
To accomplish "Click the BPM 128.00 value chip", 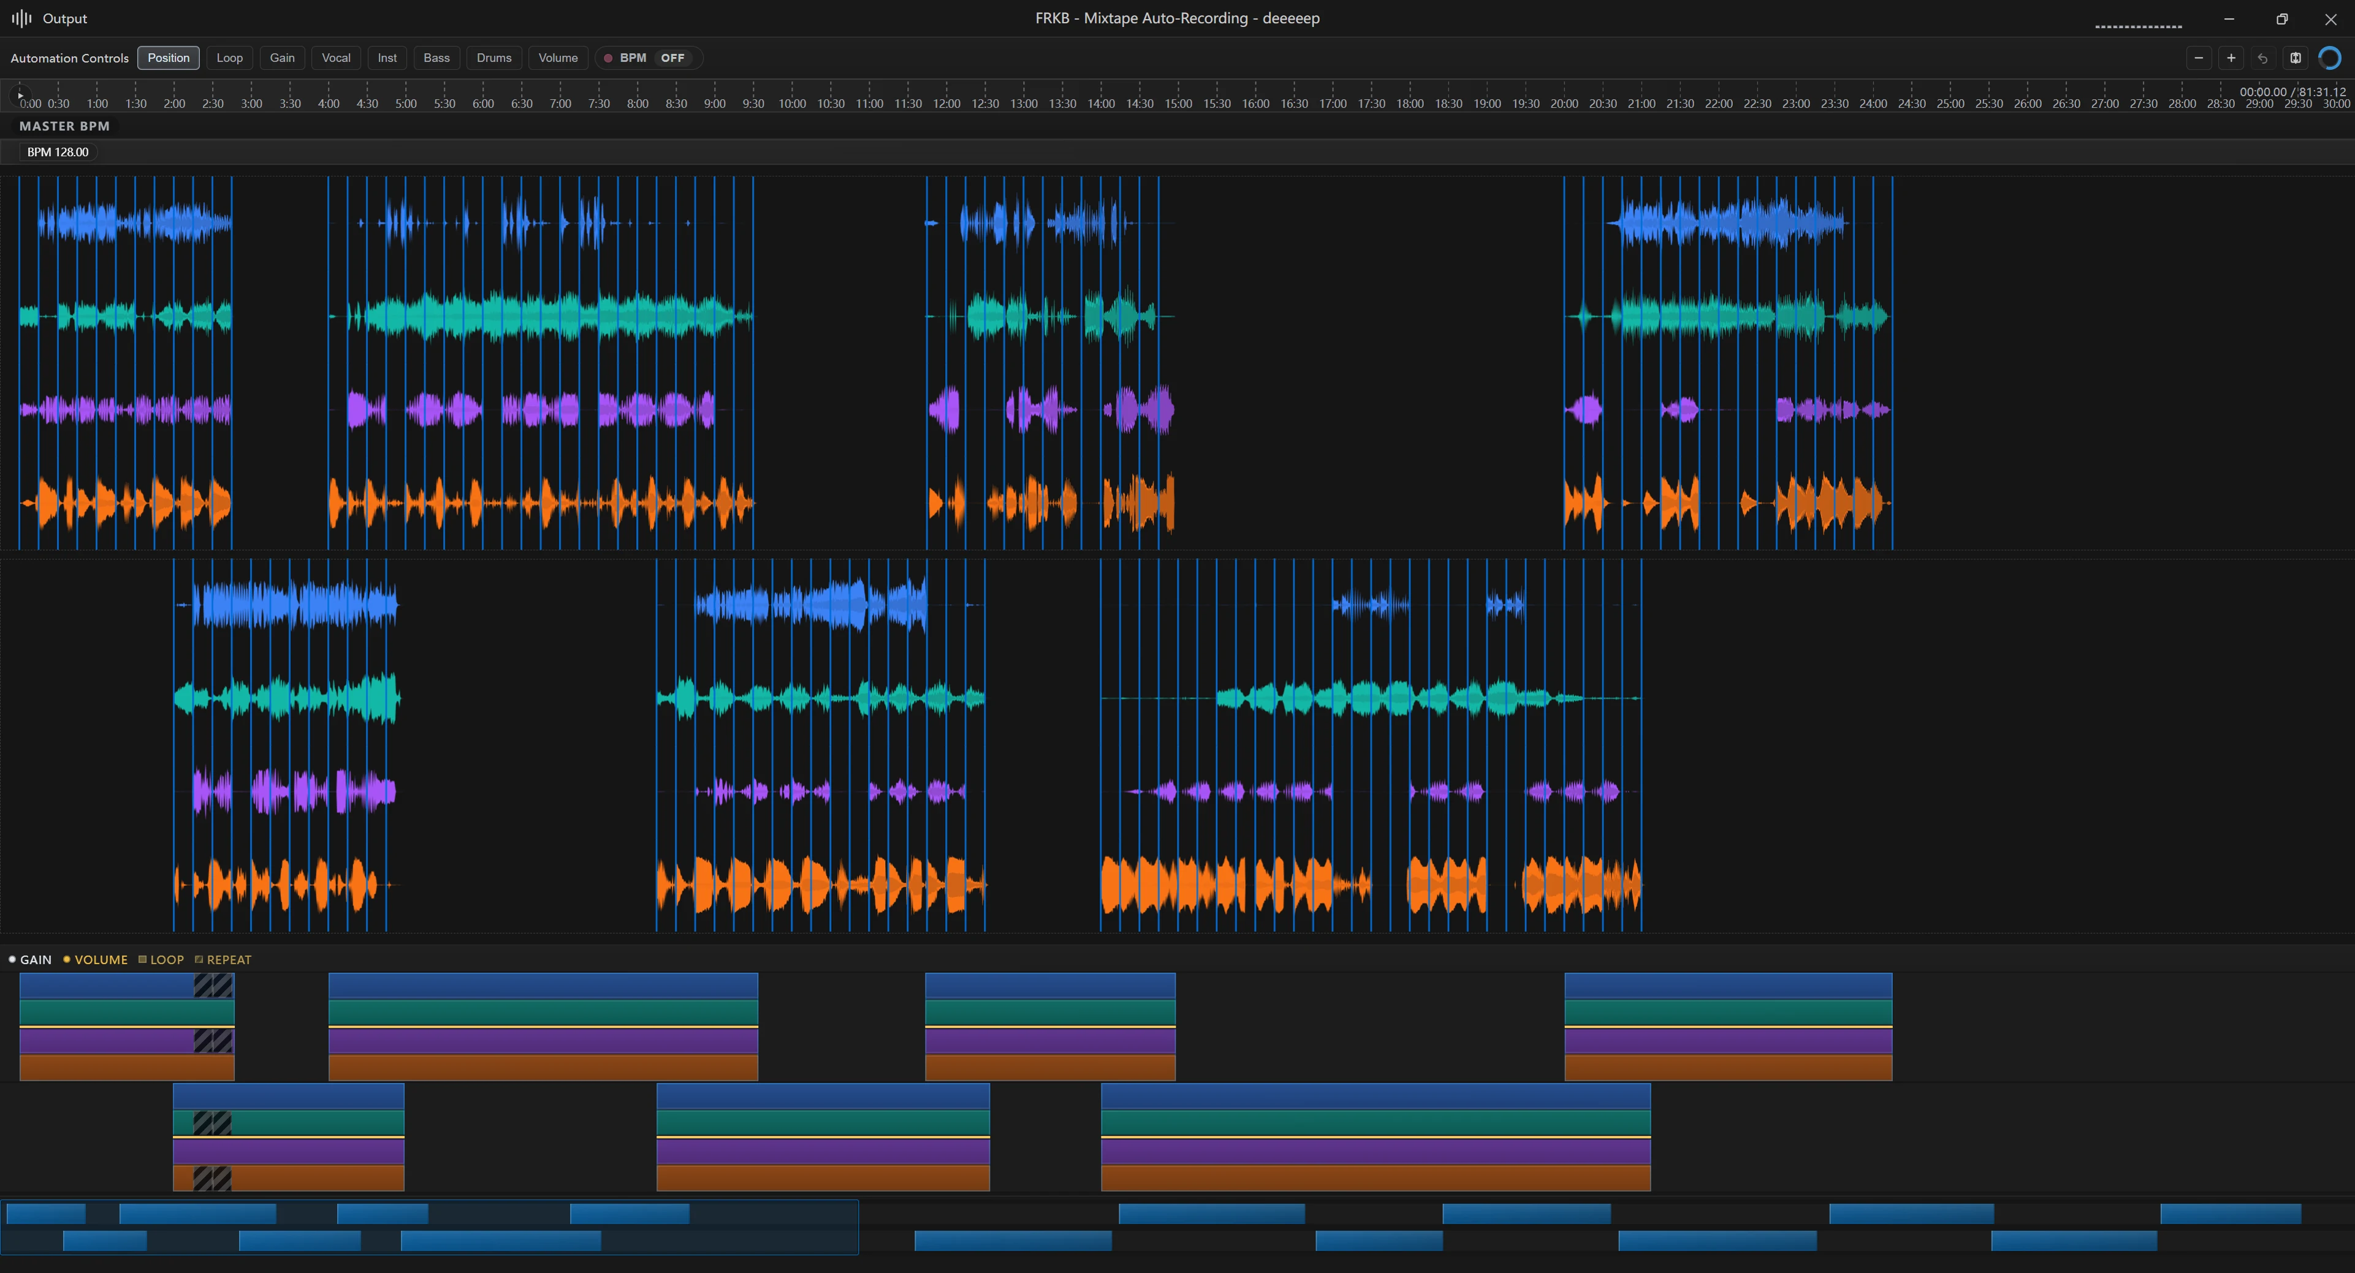I will pos(58,152).
